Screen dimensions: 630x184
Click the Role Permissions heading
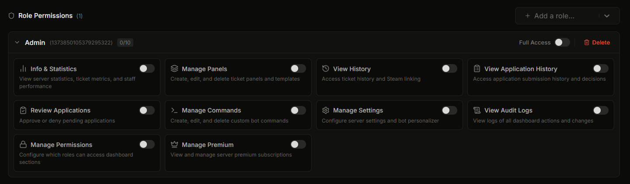(x=45, y=16)
